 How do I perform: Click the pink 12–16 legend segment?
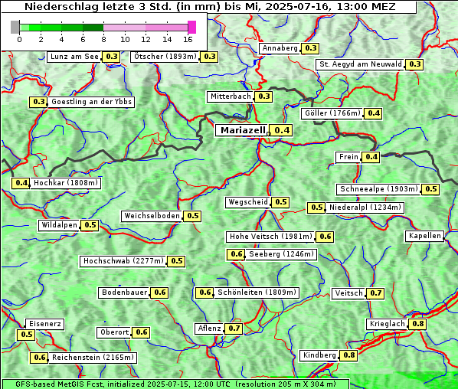point(167,28)
